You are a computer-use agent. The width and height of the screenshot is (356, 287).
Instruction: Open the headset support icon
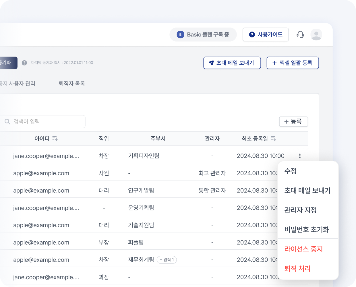coord(300,35)
